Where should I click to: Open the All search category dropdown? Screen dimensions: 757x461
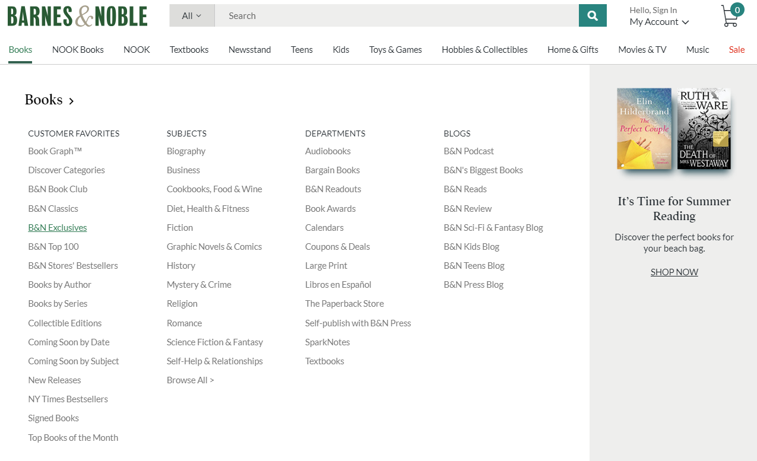(x=191, y=15)
